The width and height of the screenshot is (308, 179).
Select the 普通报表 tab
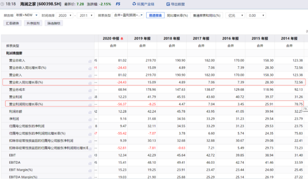point(155,15)
